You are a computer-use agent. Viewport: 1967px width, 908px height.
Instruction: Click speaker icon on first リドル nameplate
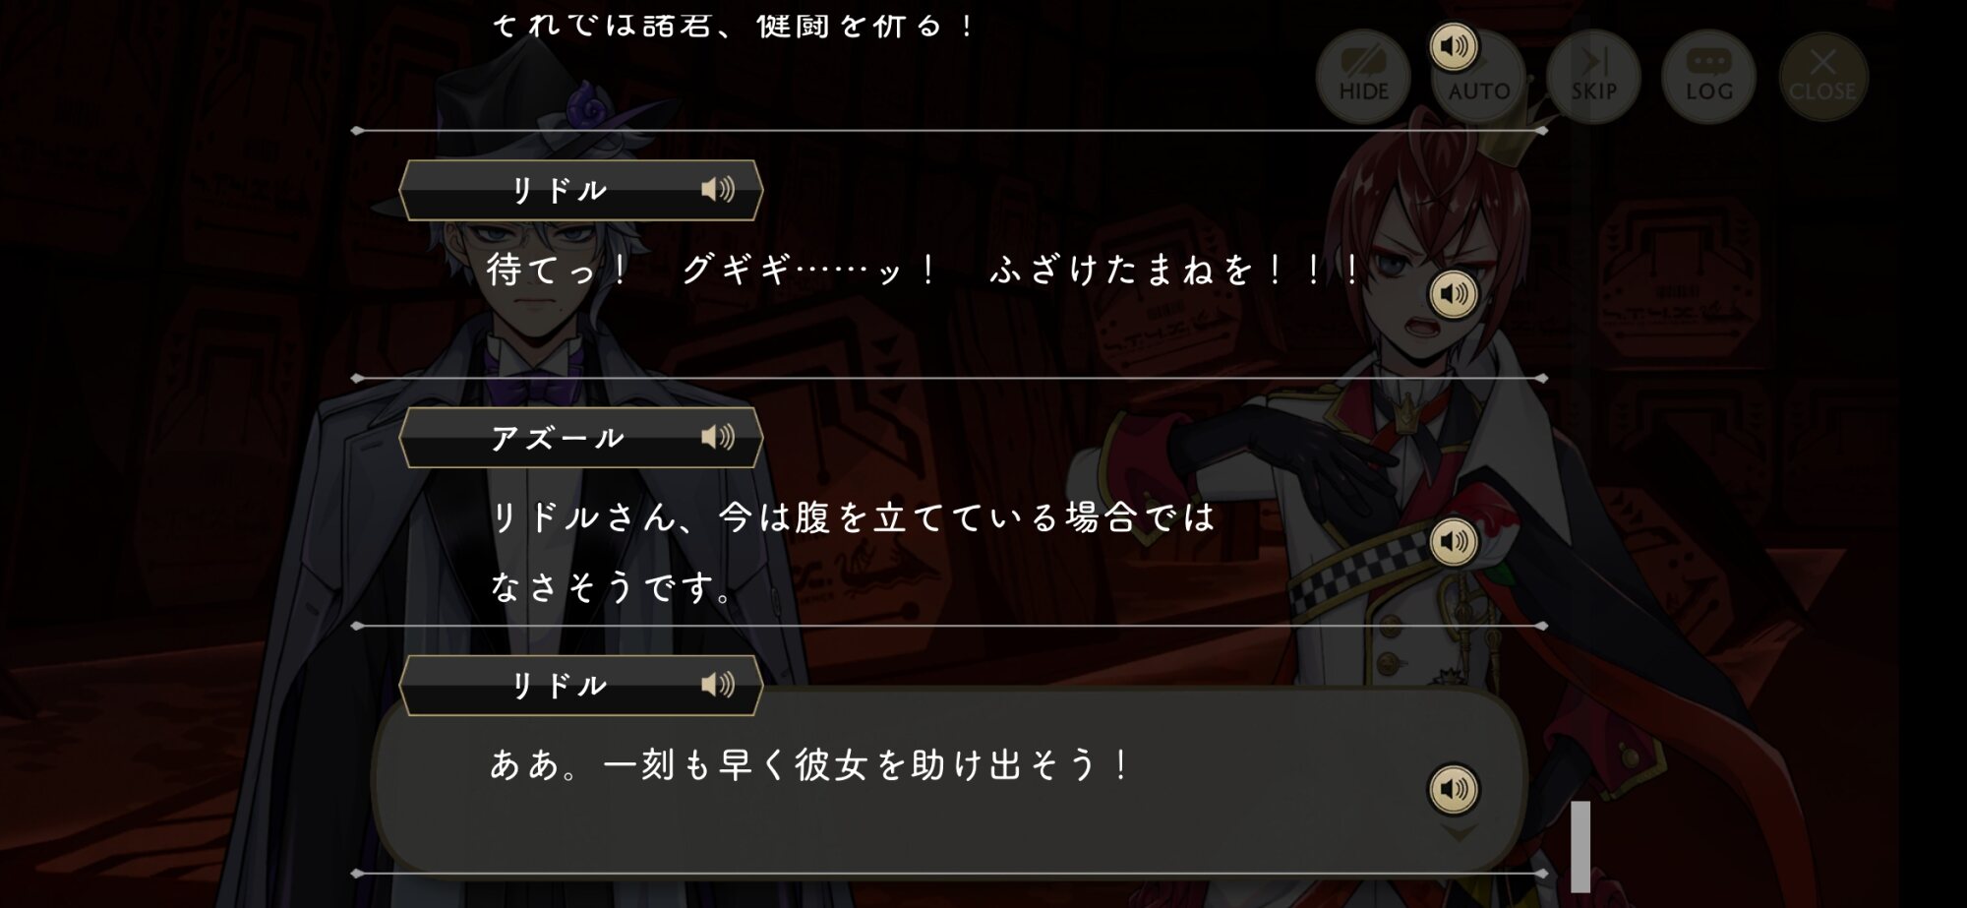point(718,189)
